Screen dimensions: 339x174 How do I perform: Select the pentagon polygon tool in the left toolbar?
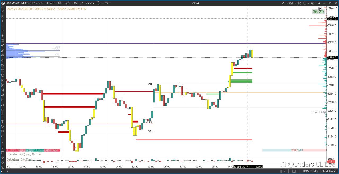point(3,136)
